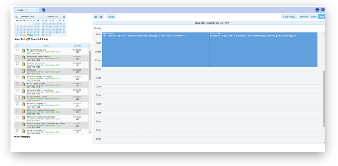Go to next day using calendar arrow

[101, 17]
